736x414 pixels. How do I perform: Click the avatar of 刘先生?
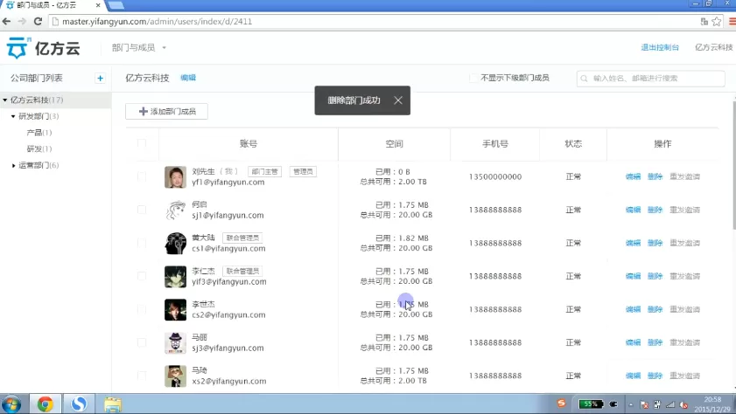(176, 177)
